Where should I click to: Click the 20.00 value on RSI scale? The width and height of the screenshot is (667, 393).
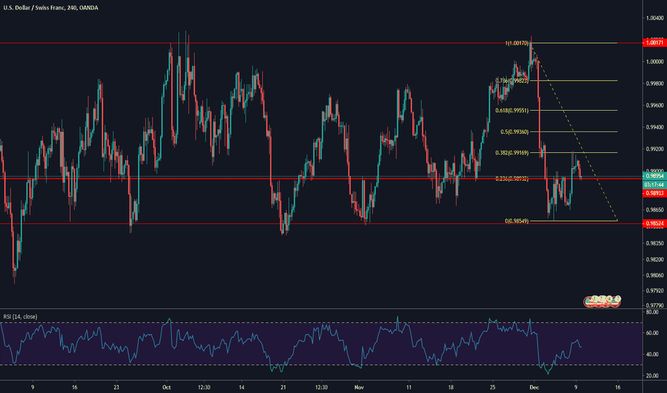coord(651,375)
